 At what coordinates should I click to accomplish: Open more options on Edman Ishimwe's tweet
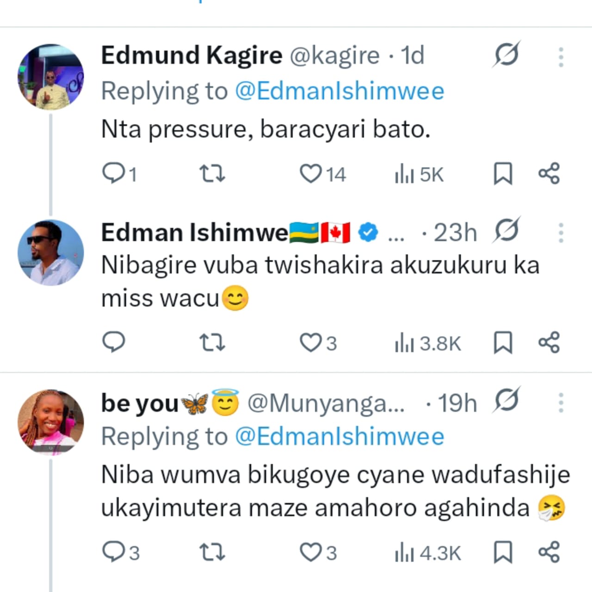(561, 233)
